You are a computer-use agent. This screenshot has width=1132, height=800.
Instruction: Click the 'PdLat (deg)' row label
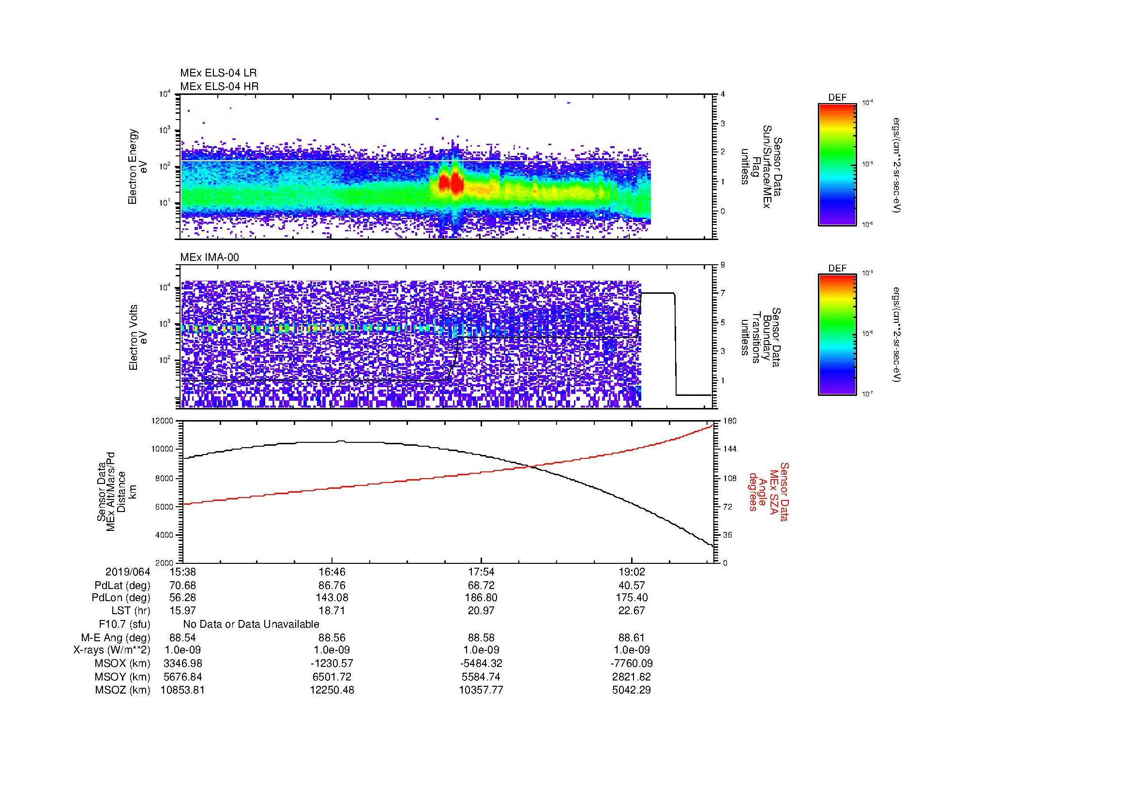122,586
